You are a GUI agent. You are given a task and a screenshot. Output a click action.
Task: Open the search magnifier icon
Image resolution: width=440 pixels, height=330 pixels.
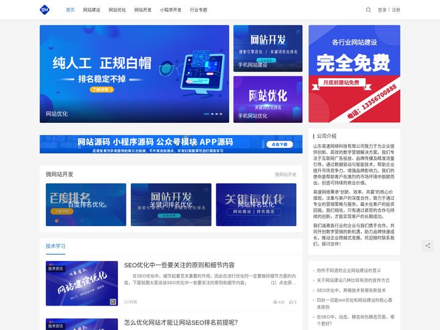368,10
